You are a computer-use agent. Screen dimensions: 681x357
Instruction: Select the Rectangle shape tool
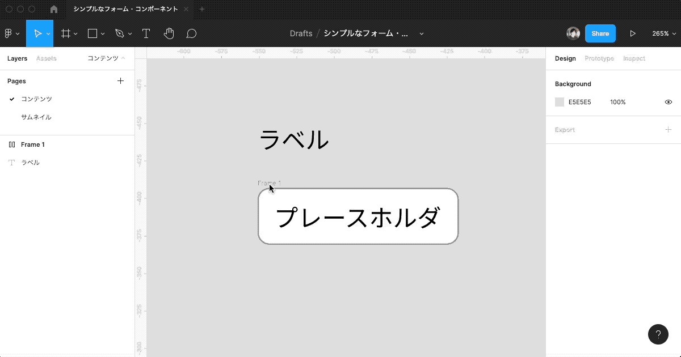pyautogui.click(x=93, y=34)
